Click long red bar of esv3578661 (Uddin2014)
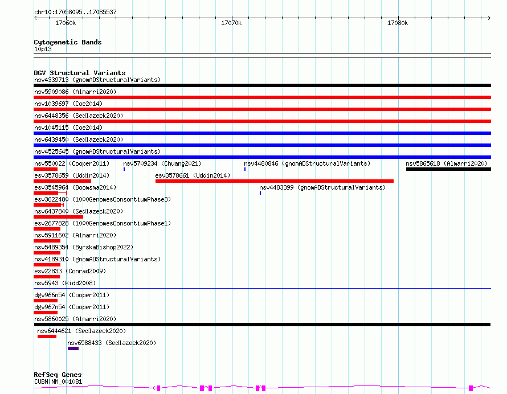The height and width of the screenshot is (394, 507). click(x=275, y=181)
